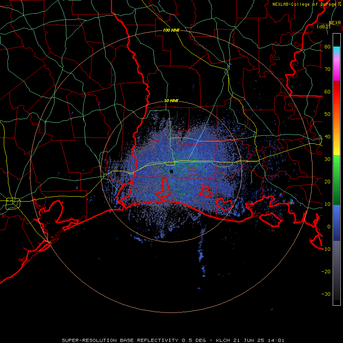The height and width of the screenshot is (343, 343).
Task: Click the yellow highway loop around Houston
Action: [x=13, y=204]
